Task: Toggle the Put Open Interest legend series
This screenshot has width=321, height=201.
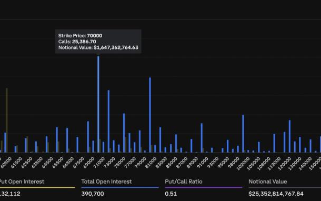Action: coord(22,182)
